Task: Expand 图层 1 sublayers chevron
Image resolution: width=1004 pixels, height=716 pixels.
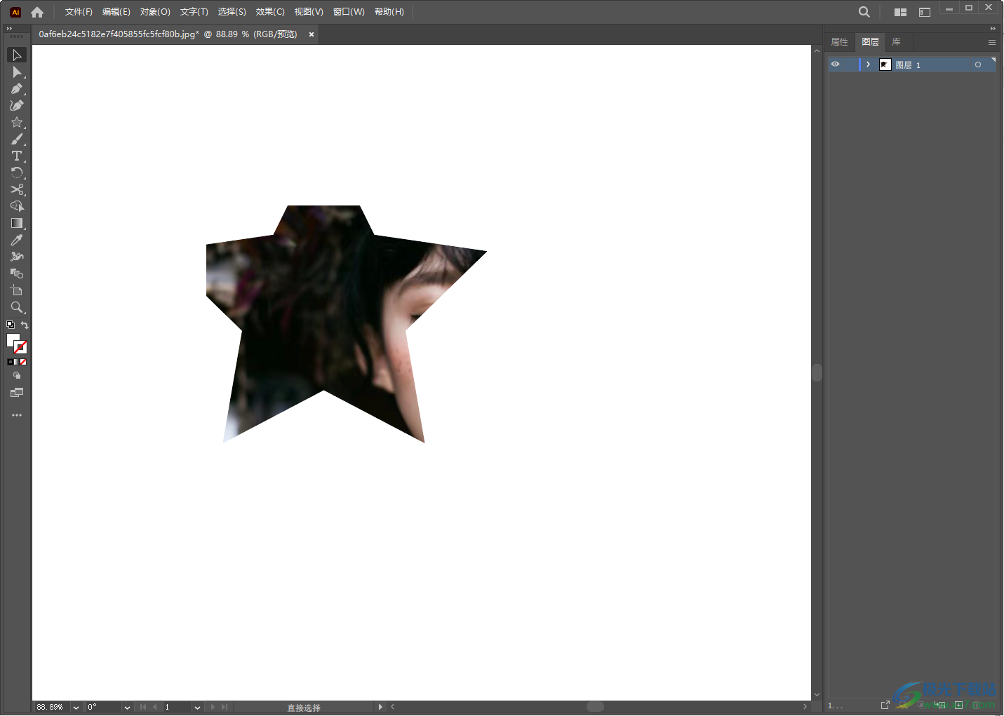Action: coord(868,65)
